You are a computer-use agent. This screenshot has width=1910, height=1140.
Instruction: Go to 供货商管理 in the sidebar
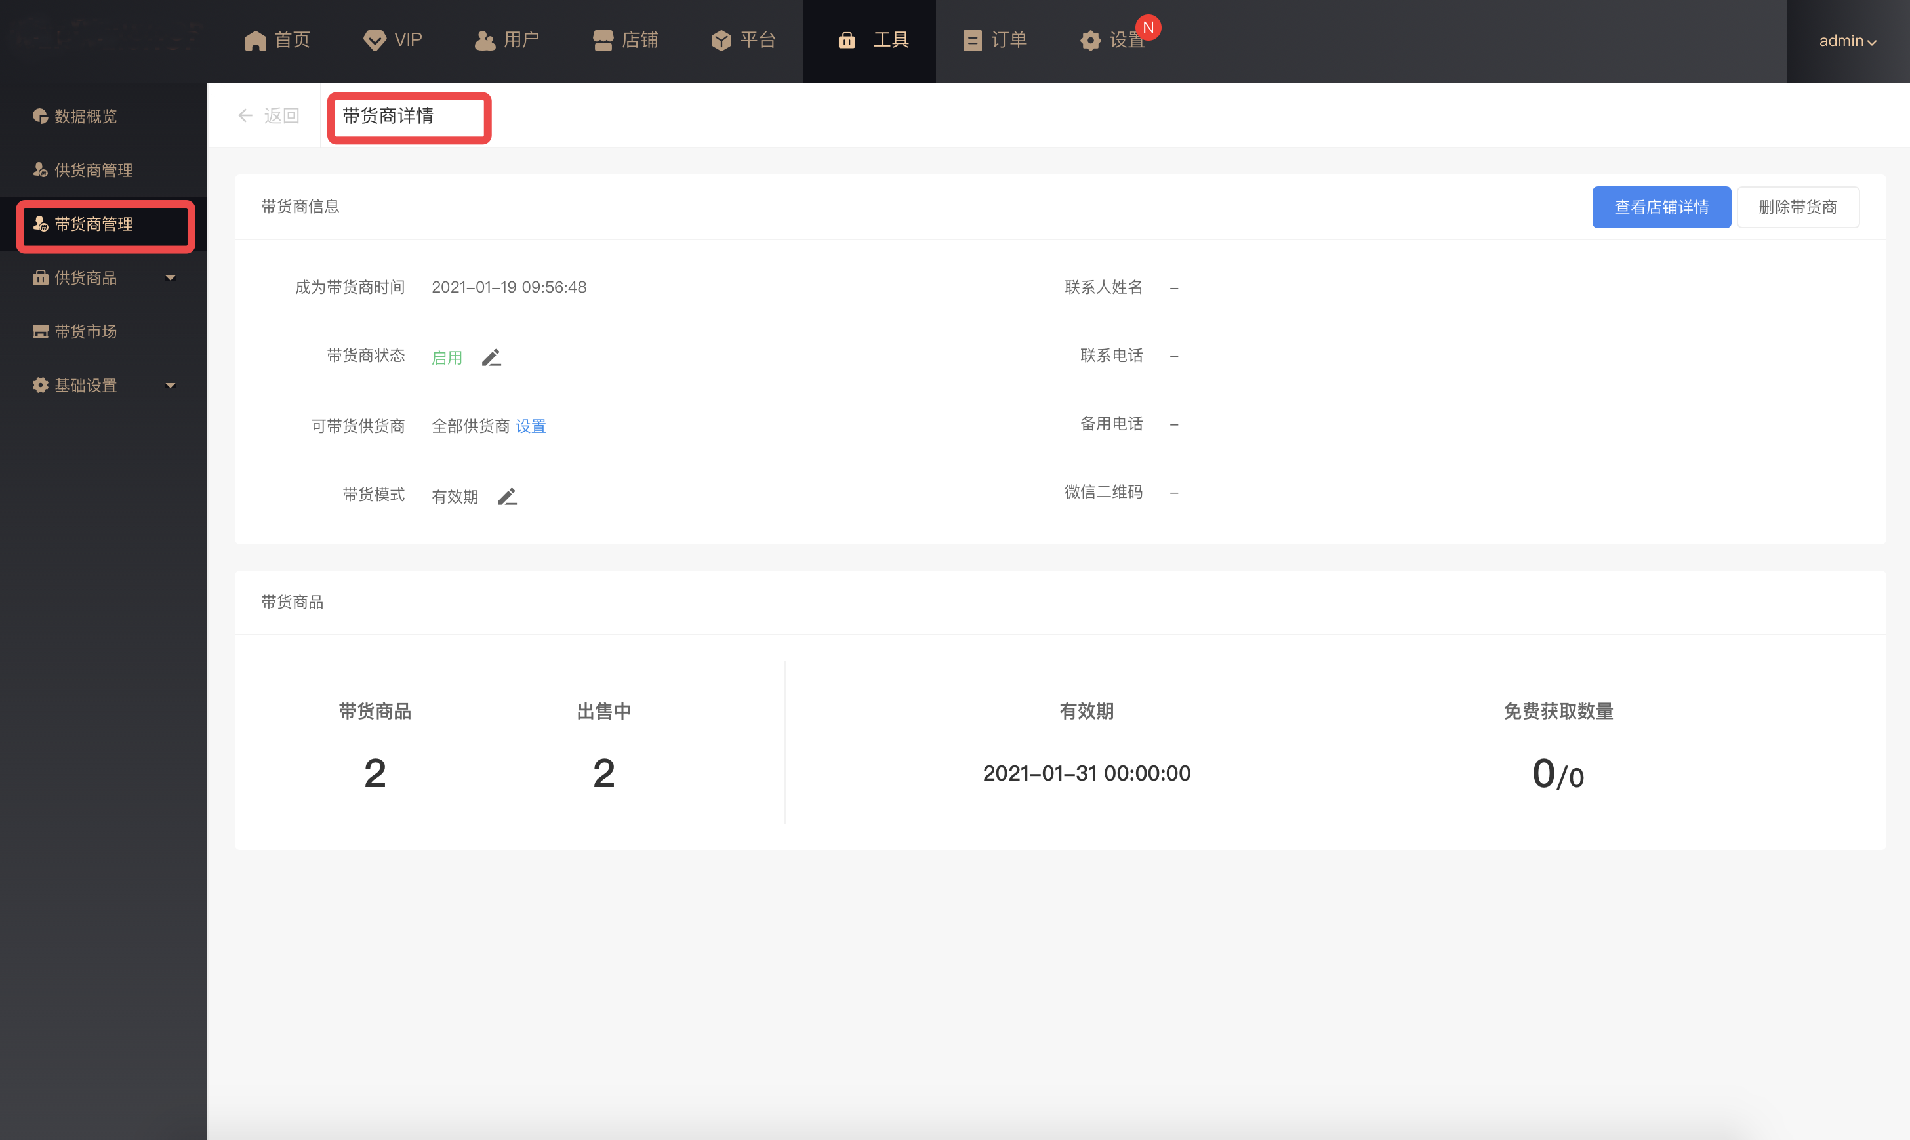tap(93, 170)
